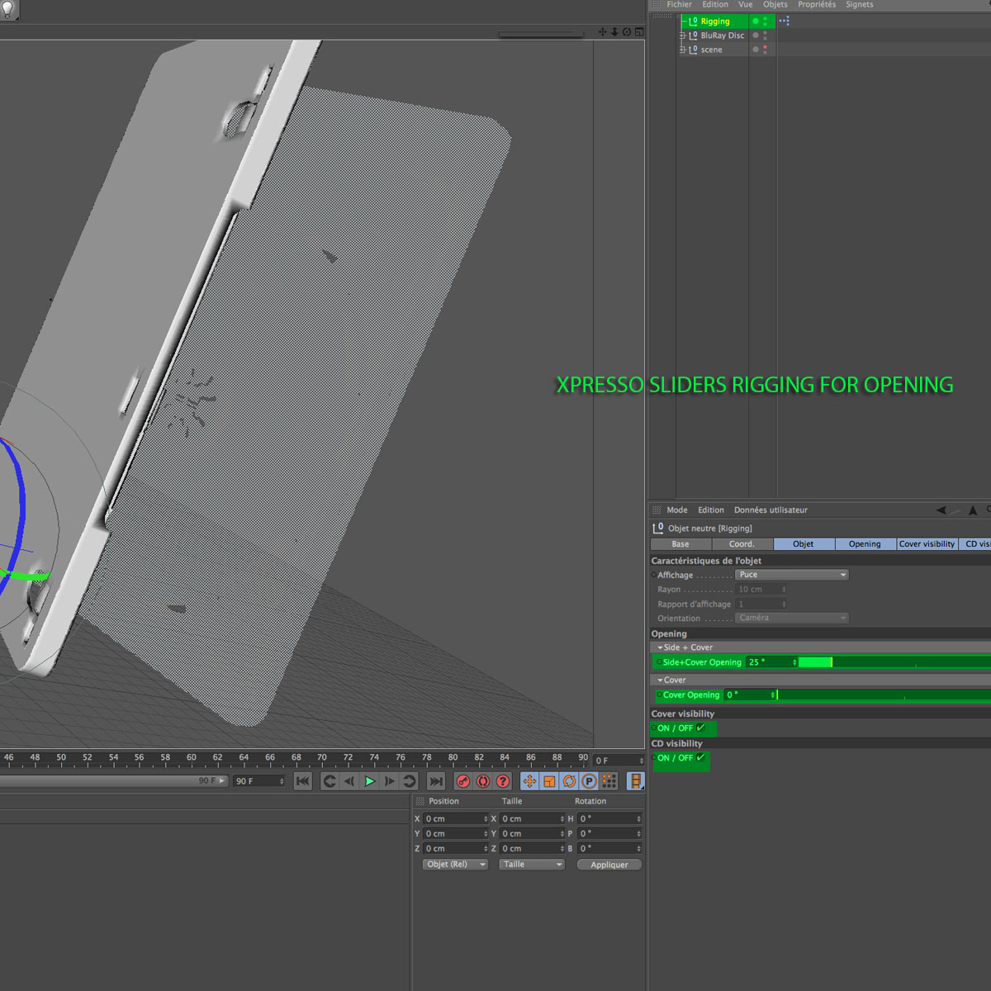Toggle Position keyframe recording icon
The height and width of the screenshot is (991, 991).
pos(529,781)
